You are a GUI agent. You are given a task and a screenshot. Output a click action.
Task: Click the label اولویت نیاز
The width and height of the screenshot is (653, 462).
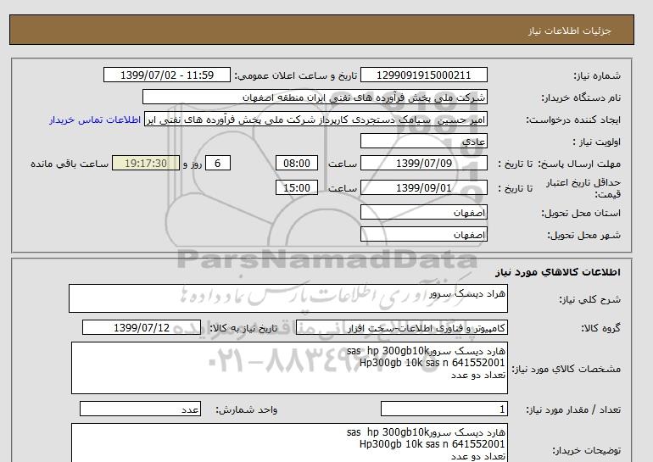597,142
